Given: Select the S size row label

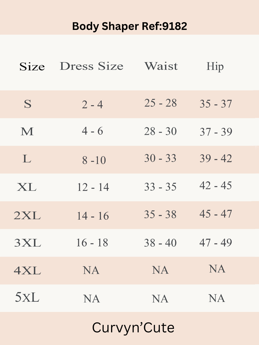Looking at the screenshot, I should (x=28, y=104).
